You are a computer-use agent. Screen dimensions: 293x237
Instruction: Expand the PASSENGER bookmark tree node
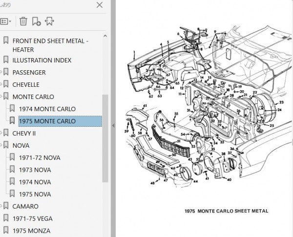[x=1, y=72]
